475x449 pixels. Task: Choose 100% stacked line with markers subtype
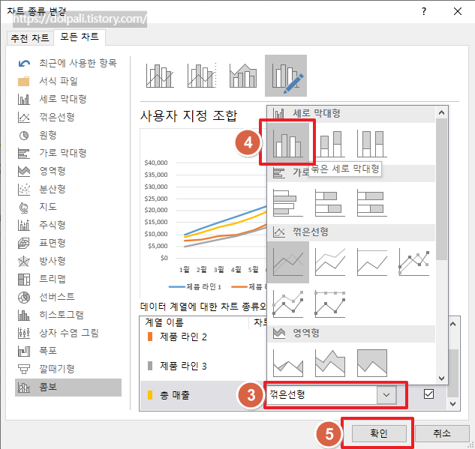330,304
